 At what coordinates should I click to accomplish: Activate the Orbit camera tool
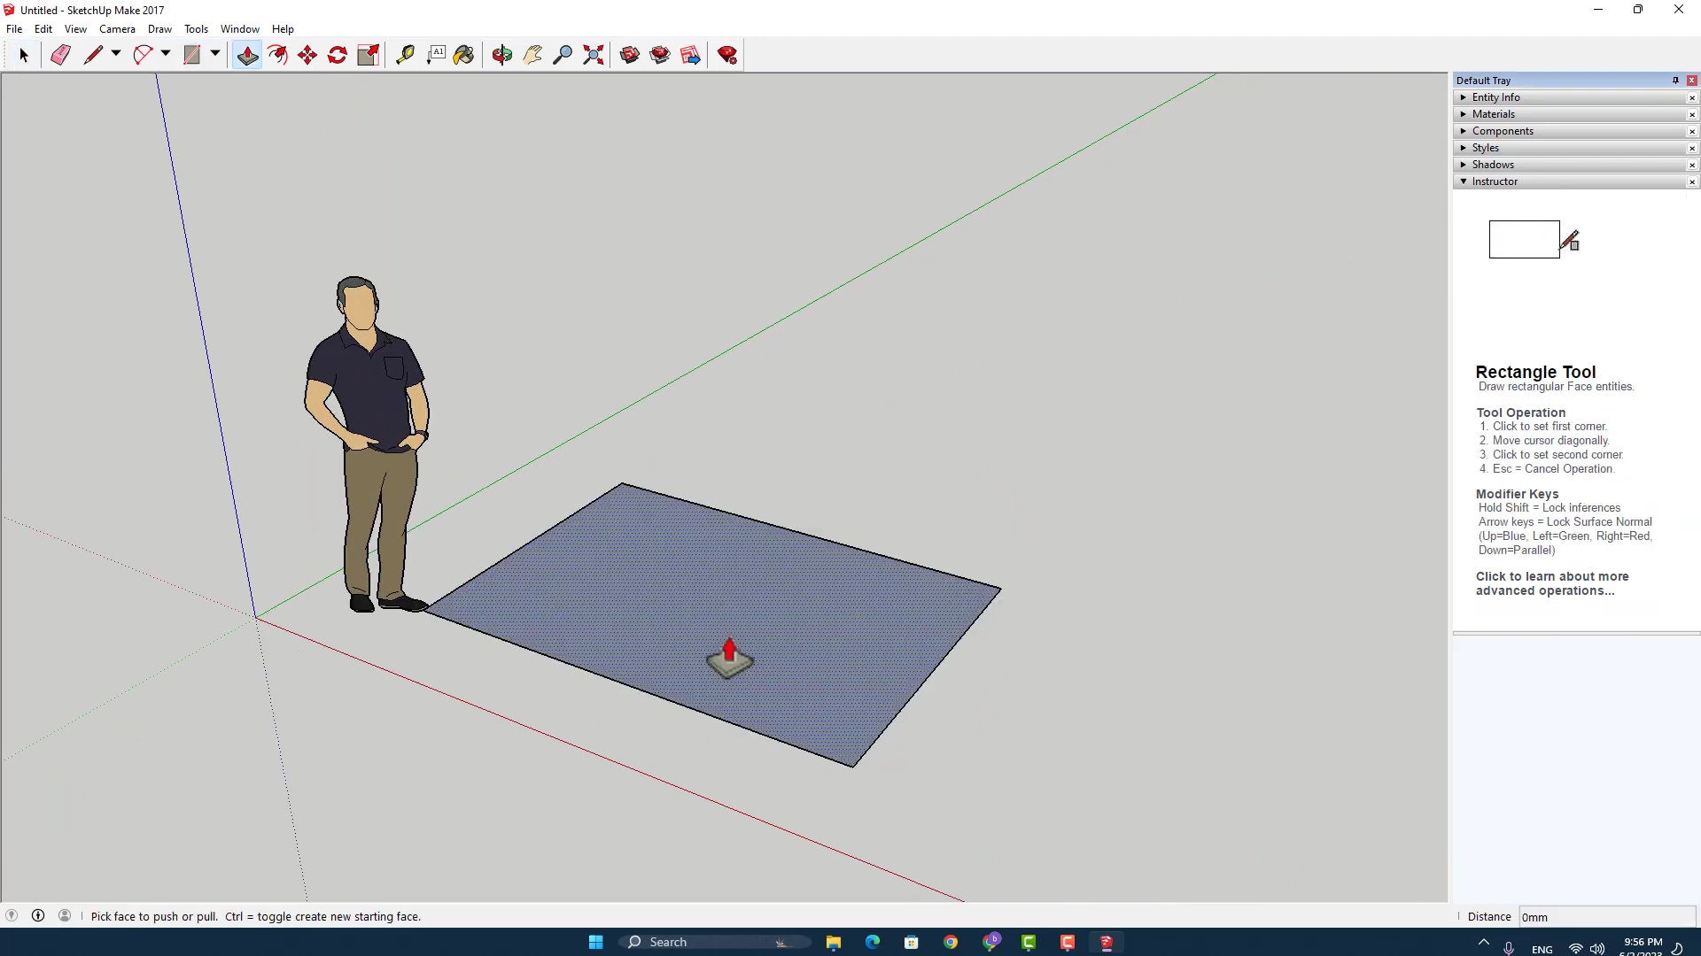[502, 55]
